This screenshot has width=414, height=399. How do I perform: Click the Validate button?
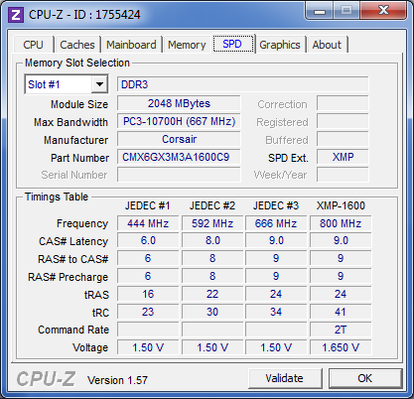tap(285, 378)
